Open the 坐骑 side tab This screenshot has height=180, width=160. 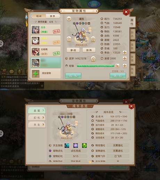(x=132, y=58)
